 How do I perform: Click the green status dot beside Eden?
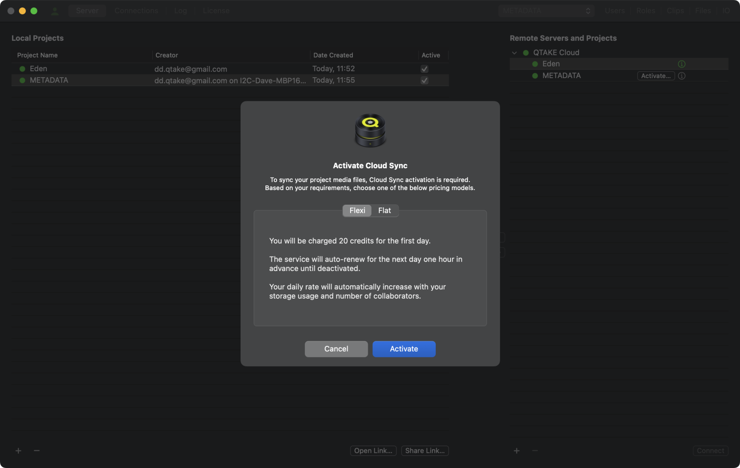(22, 68)
